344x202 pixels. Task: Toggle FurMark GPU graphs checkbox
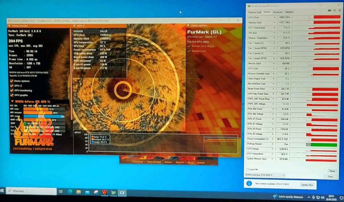click(12, 95)
